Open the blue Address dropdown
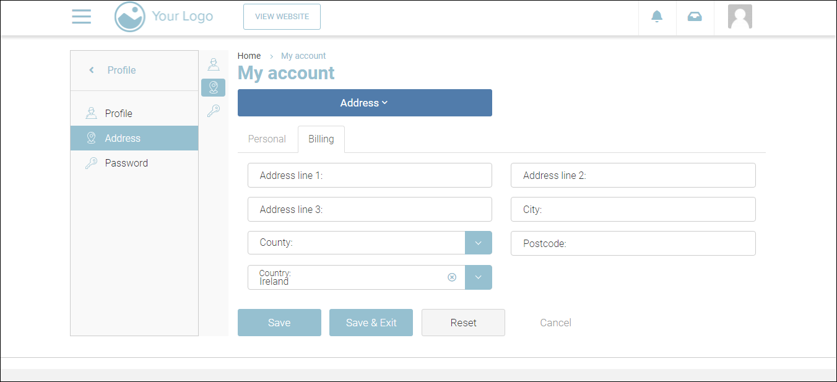This screenshot has width=837, height=382. pyautogui.click(x=365, y=103)
